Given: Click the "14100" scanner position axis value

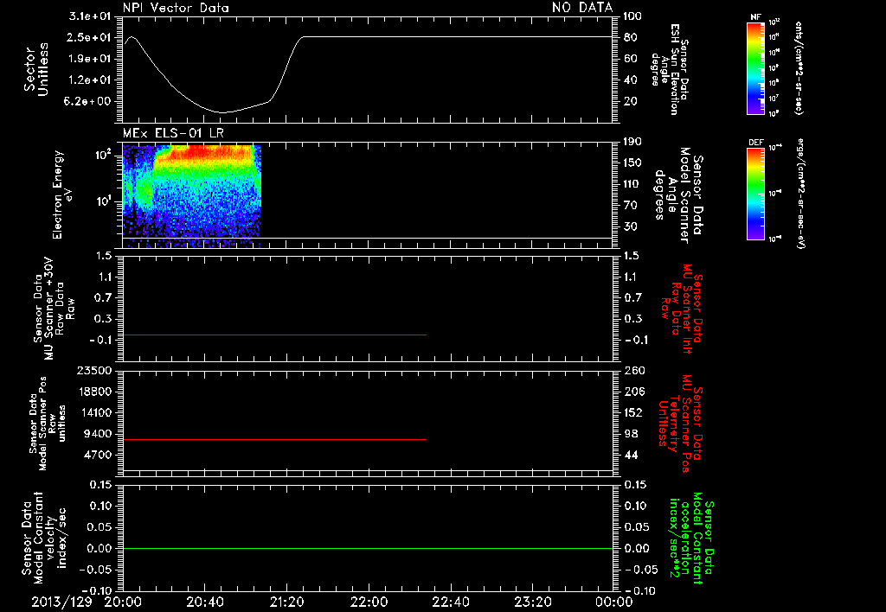Looking at the screenshot, I should click(x=93, y=412).
